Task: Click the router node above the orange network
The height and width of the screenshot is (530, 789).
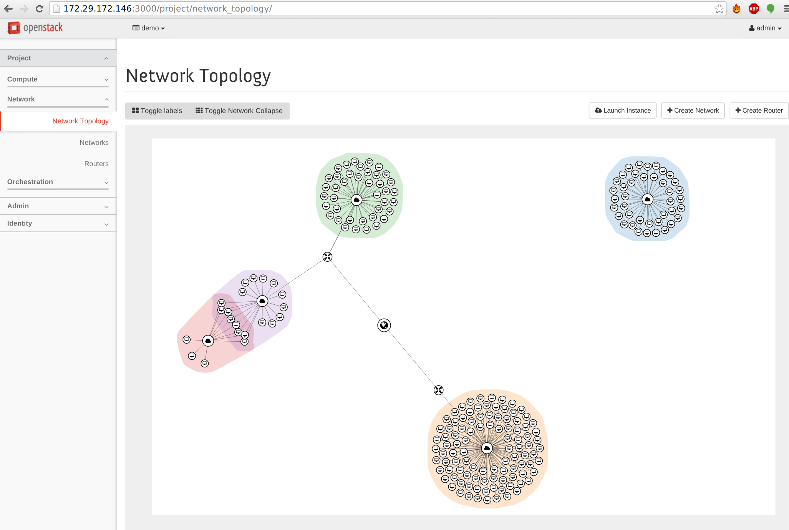Action: (x=438, y=390)
